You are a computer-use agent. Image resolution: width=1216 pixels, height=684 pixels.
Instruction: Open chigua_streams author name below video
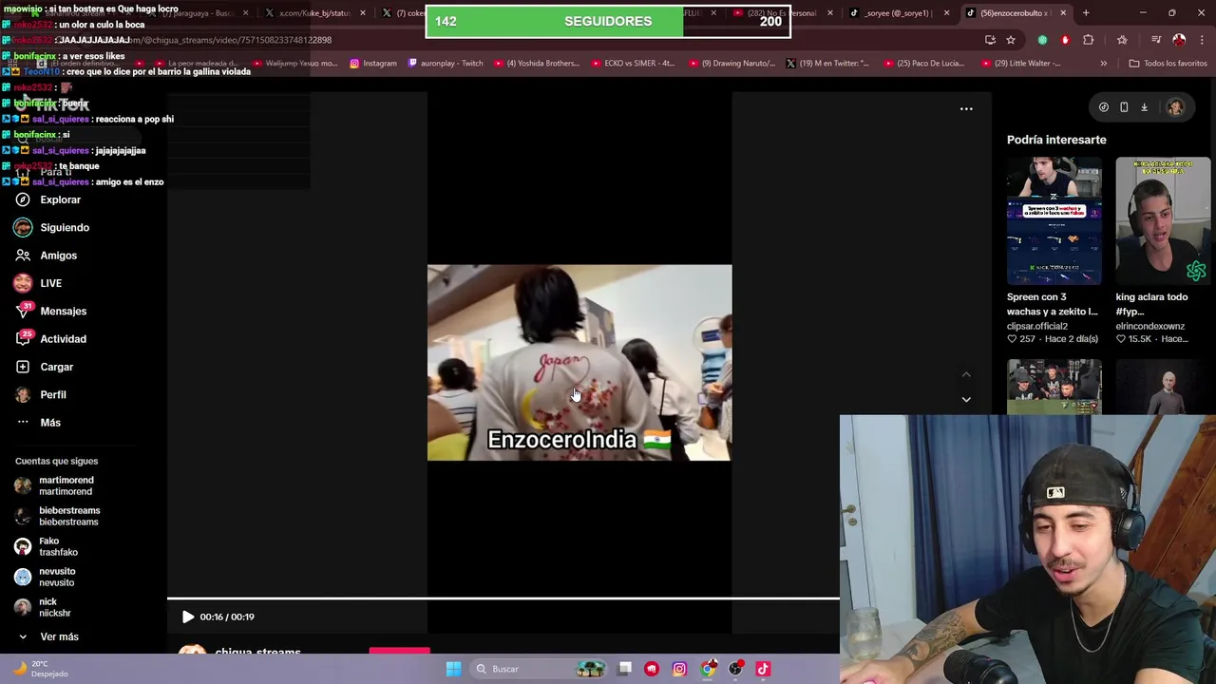click(x=257, y=653)
